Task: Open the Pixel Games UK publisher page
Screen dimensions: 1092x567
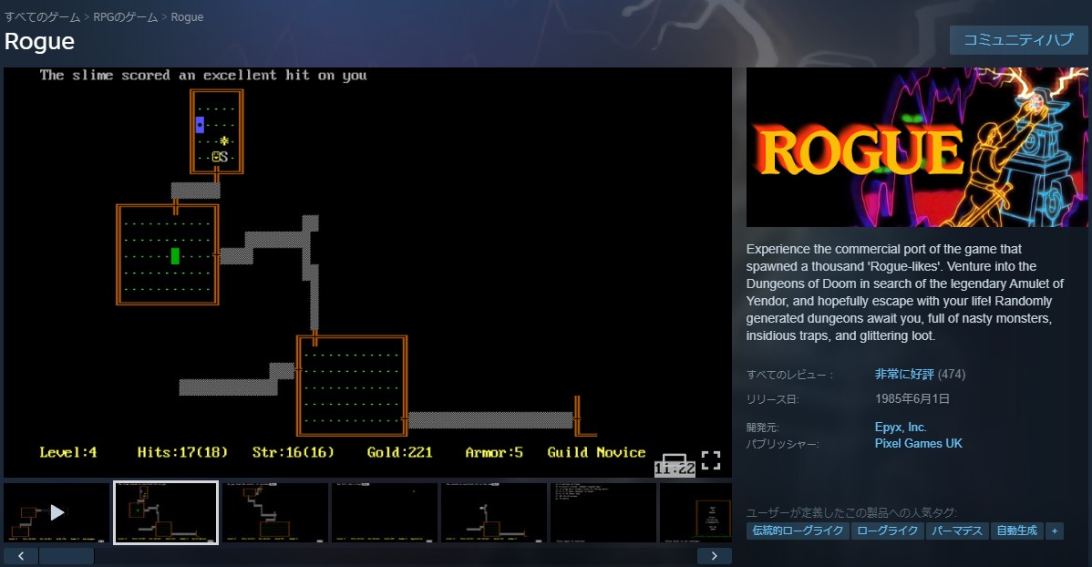Action: click(918, 444)
